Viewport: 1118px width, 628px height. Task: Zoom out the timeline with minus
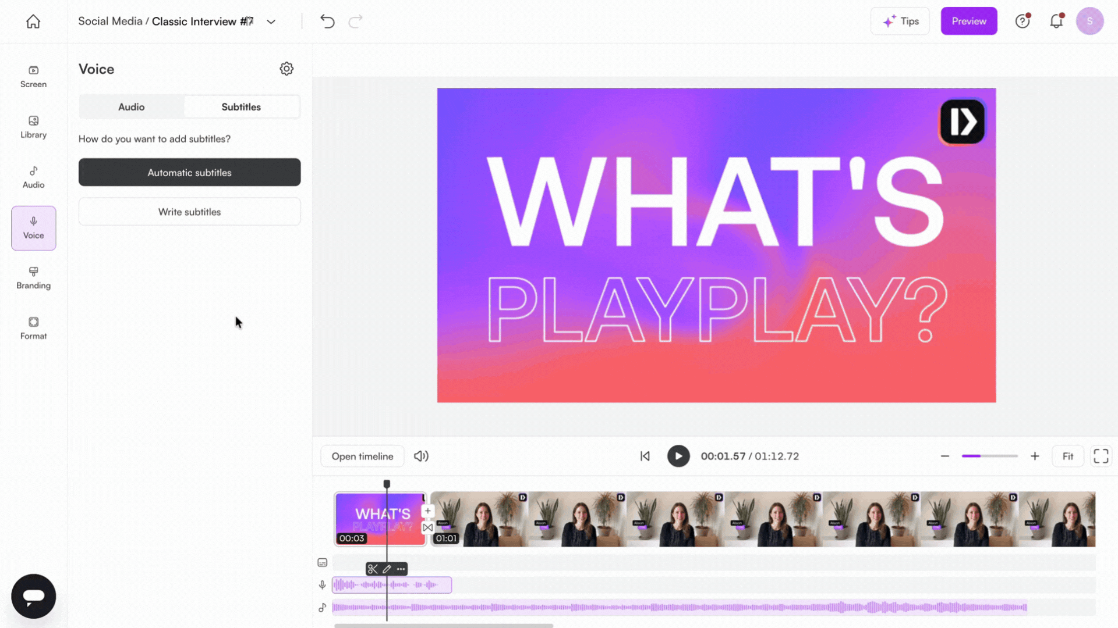[944, 456]
